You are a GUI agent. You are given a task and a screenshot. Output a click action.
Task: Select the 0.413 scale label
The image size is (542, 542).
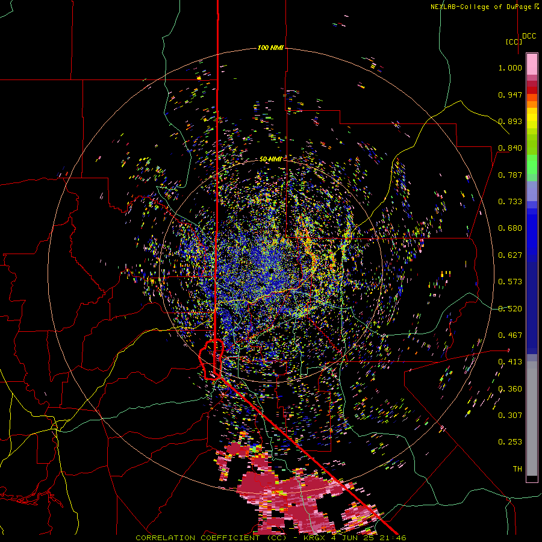tap(510, 362)
